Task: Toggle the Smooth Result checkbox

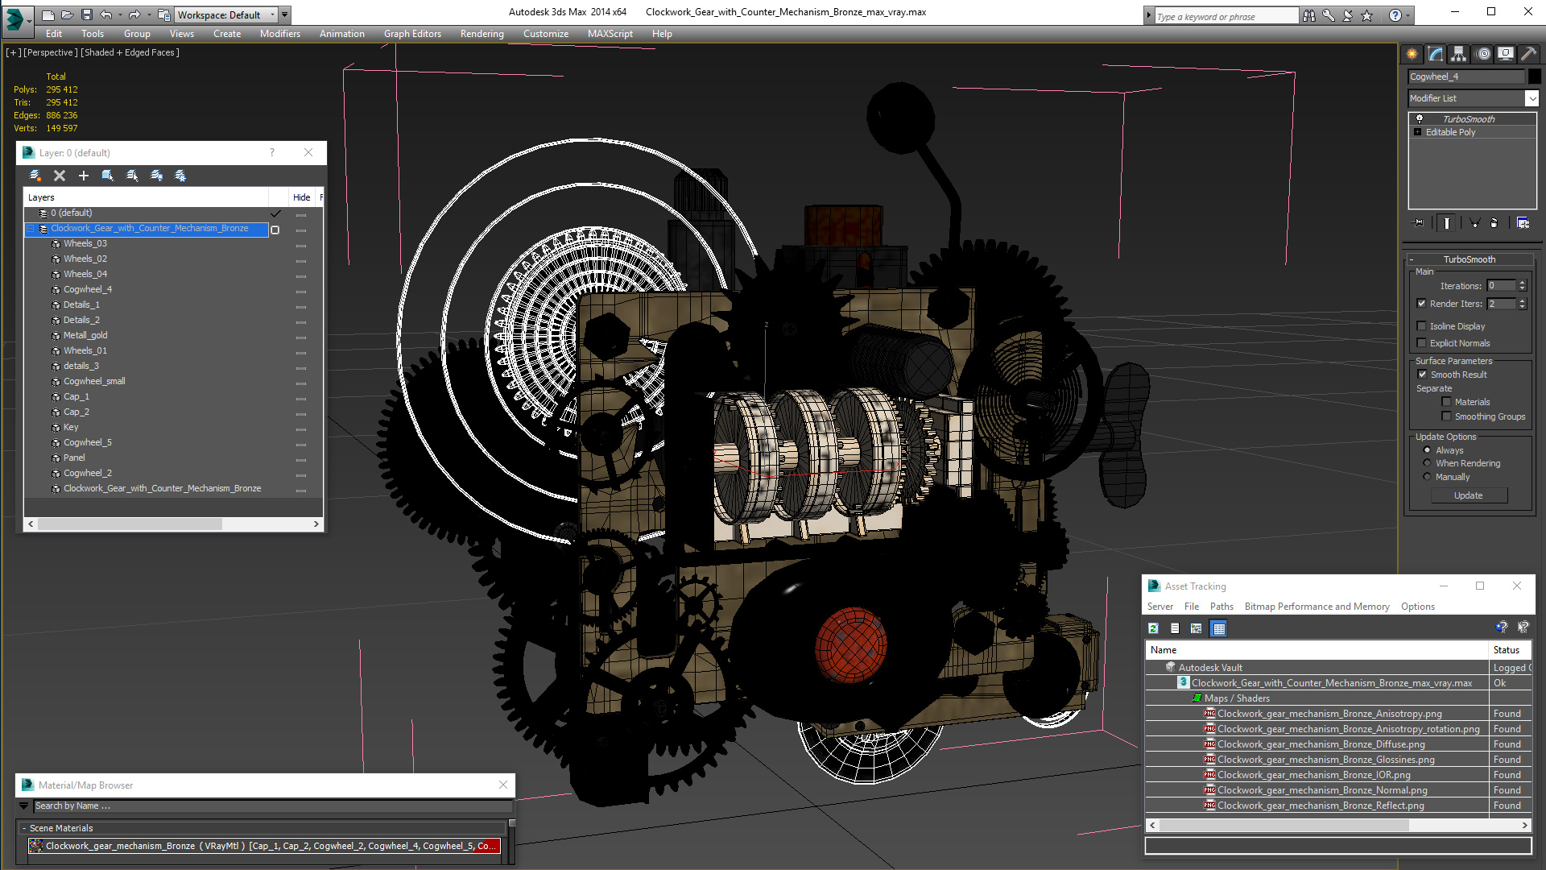Action: [x=1422, y=375]
